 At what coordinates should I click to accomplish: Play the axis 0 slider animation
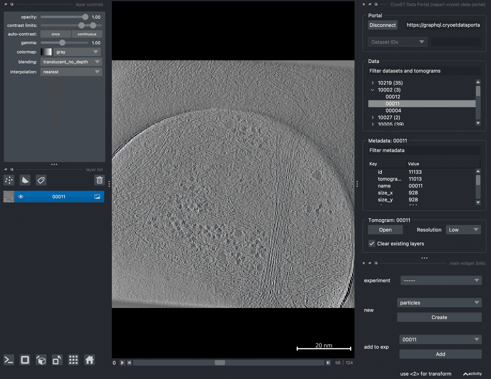pos(122,363)
